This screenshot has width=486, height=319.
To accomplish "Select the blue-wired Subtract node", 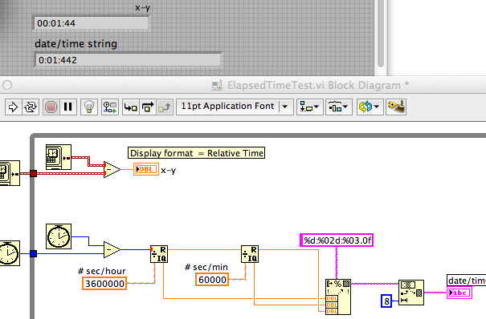I will (x=112, y=249).
